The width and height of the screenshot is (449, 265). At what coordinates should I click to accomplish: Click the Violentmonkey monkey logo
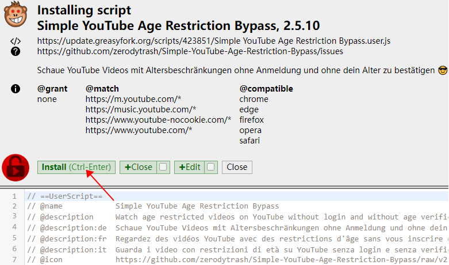(x=16, y=16)
